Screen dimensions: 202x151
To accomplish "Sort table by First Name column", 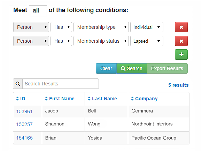I will click(x=60, y=99).
